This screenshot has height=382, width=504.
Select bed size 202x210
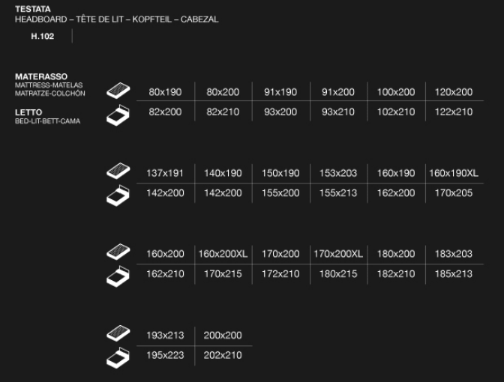223,355
